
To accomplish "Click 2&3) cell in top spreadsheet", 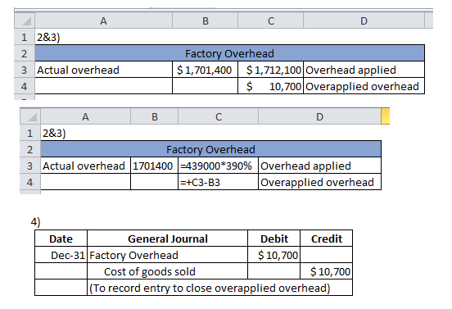I will tap(103, 37).
